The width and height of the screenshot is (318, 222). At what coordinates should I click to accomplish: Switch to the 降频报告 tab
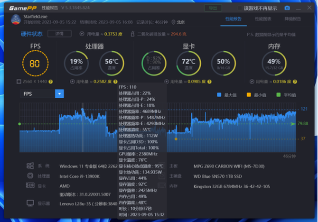point(293,19)
